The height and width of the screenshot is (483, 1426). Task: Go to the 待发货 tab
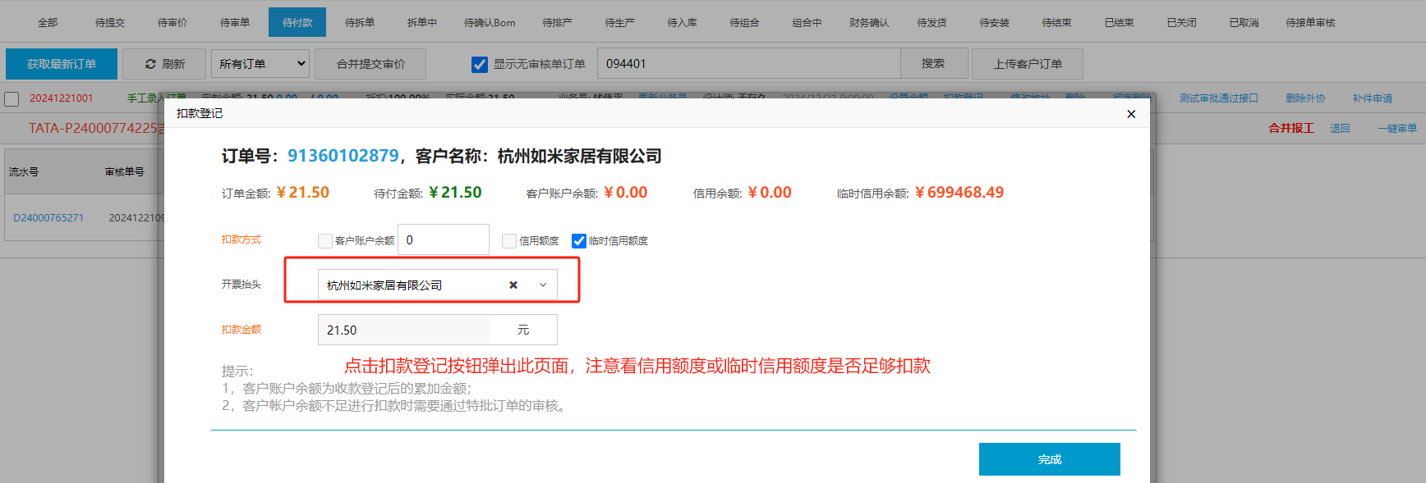click(931, 22)
